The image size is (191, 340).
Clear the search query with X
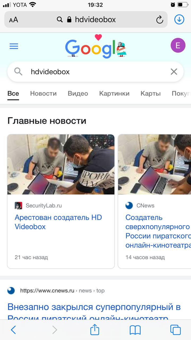pyautogui.click(x=174, y=71)
